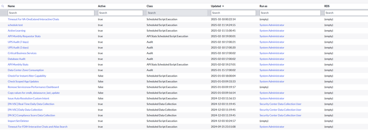Click the Active column header
The height and width of the screenshot is (140, 368).
coord(102,6)
